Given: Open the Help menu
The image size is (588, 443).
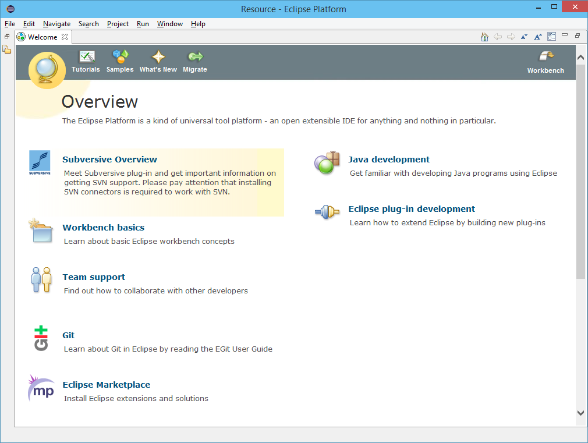Looking at the screenshot, I should tap(198, 24).
